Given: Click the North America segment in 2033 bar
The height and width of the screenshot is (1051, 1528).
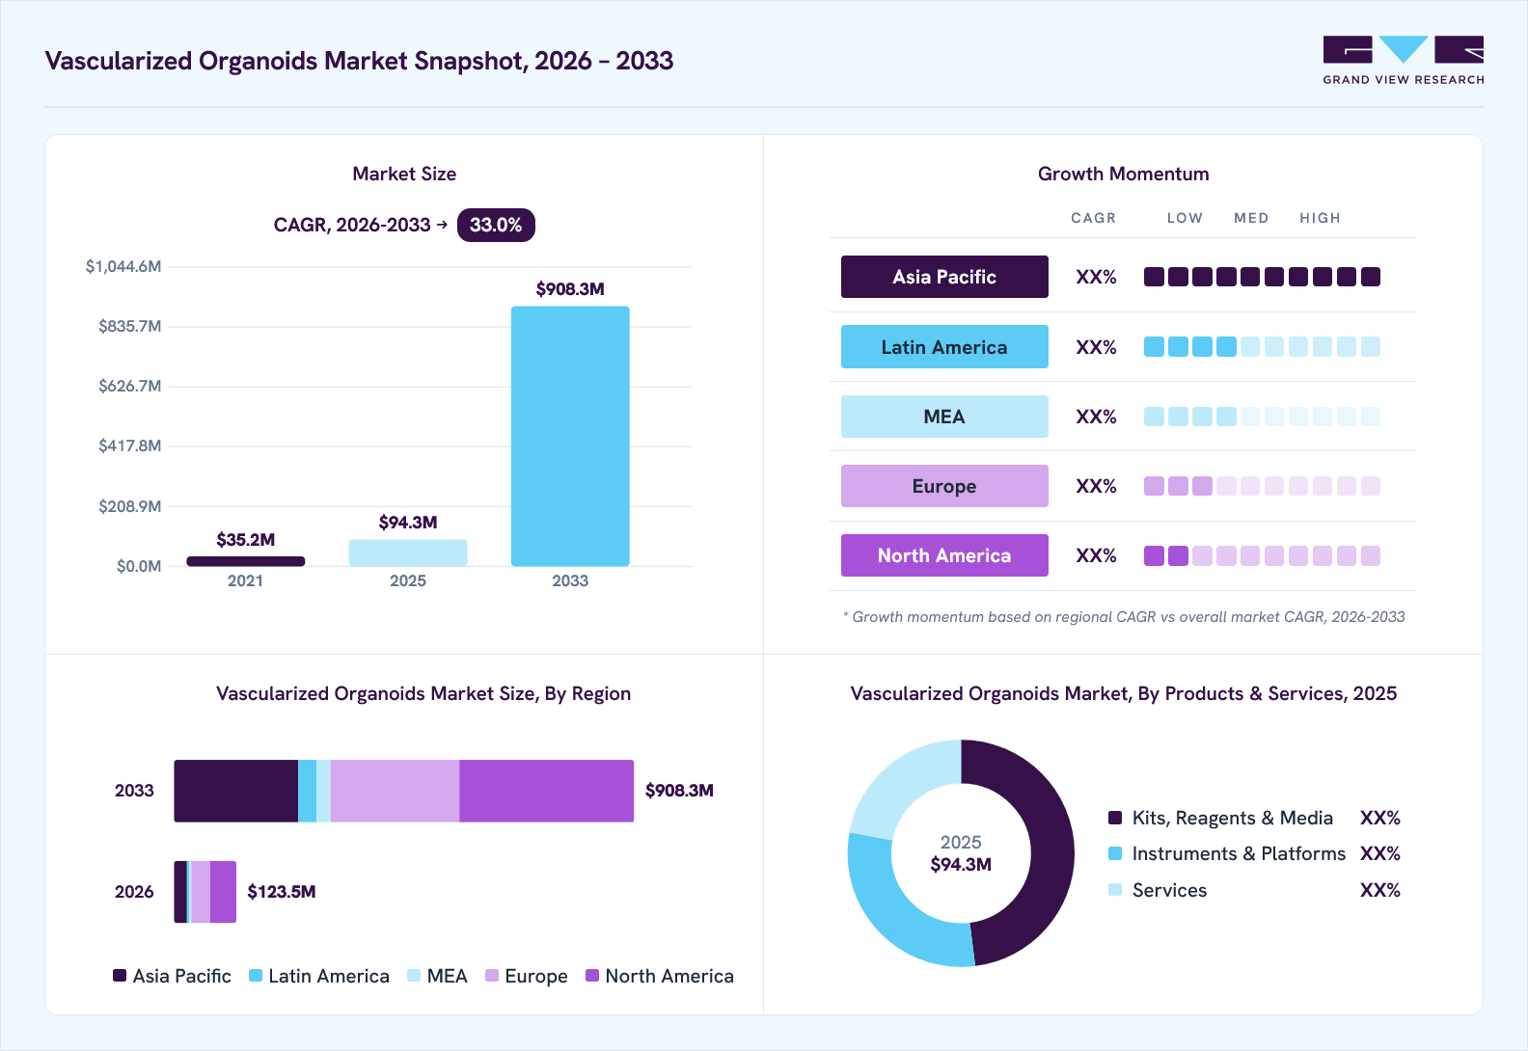Looking at the screenshot, I should [546, 791].
